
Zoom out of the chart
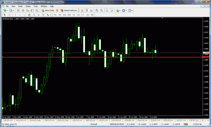102,10
